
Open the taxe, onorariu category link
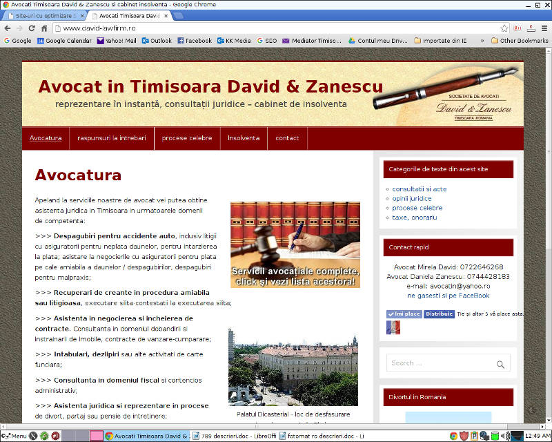click(x=415, y=218)
